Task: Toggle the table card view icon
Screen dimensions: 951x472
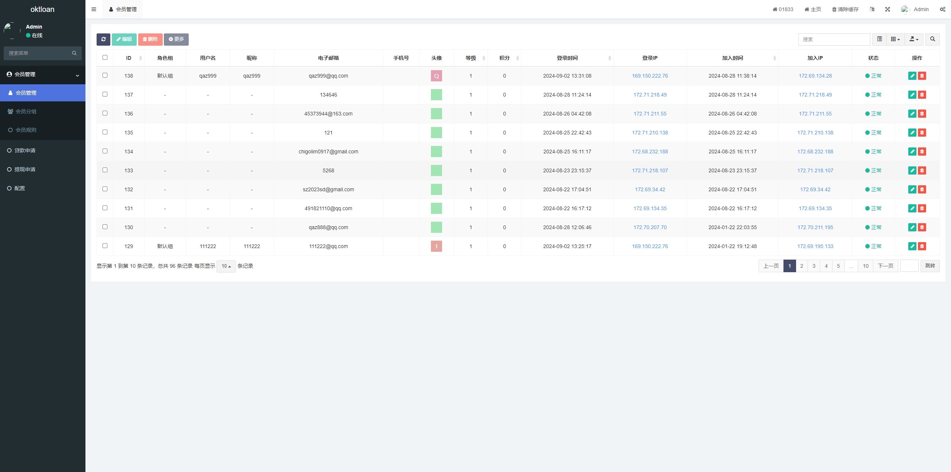Action: tap(879, 39)
